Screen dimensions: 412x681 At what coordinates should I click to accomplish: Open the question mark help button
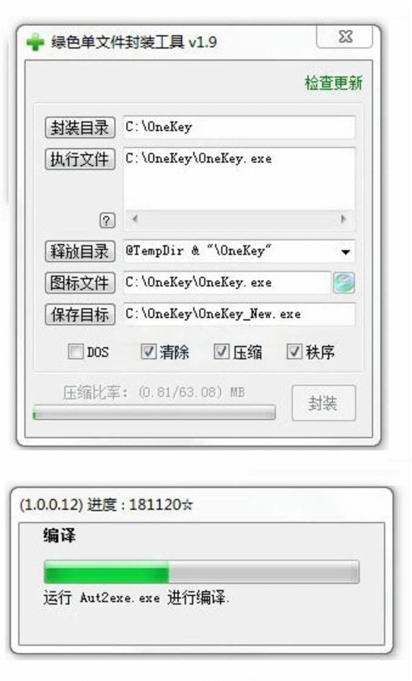[x=108, y=221]
